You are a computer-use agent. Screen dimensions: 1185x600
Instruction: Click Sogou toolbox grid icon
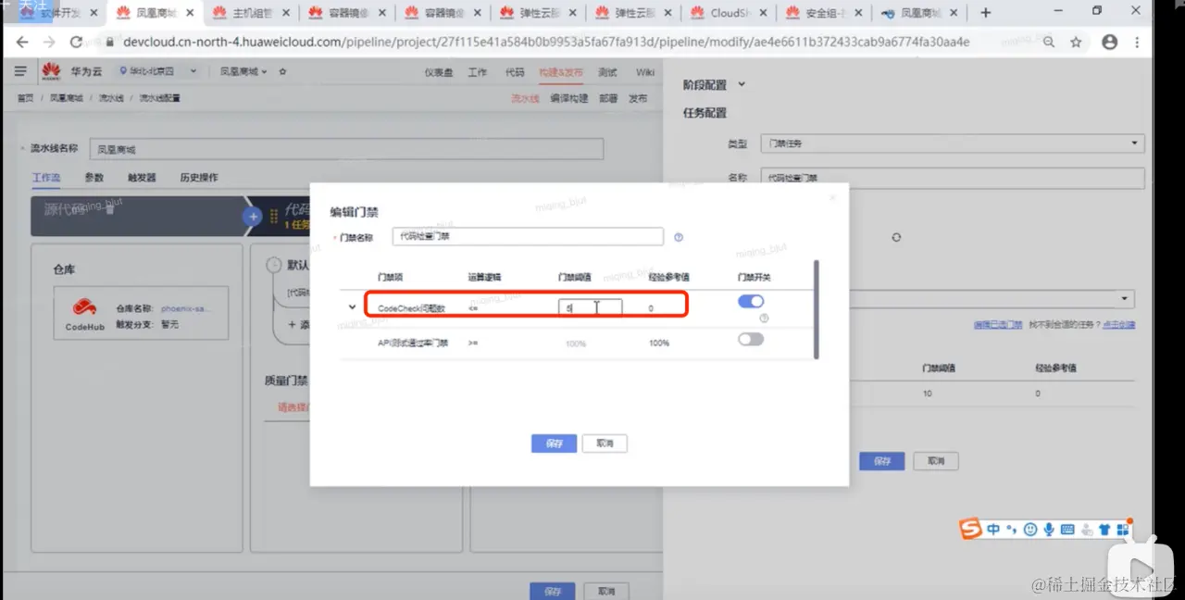pos(1122,530)
